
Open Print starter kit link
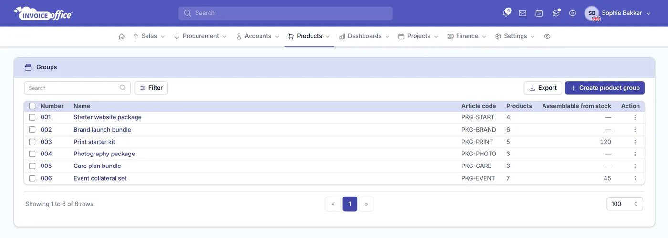click(94, 142)
